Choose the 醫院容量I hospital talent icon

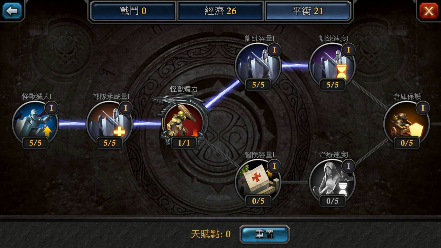pos(258,181)
